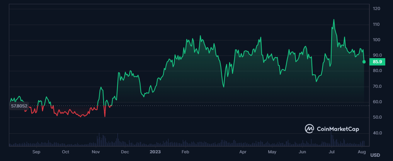The width and height of the screenshot is (393, 161).
Task: Click the 100 price axis label
Action: 377,40
